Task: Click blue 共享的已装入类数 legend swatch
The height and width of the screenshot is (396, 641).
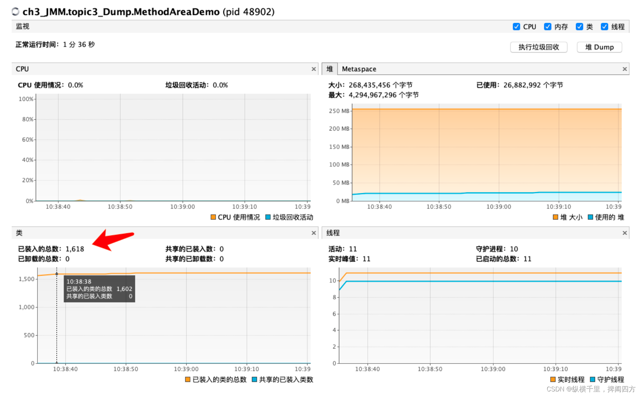Action: (x=254, y=379)
